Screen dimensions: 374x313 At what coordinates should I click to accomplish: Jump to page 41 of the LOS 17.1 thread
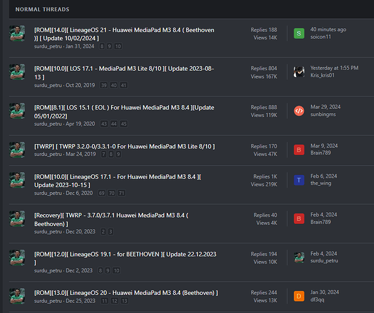coord(124,85)
